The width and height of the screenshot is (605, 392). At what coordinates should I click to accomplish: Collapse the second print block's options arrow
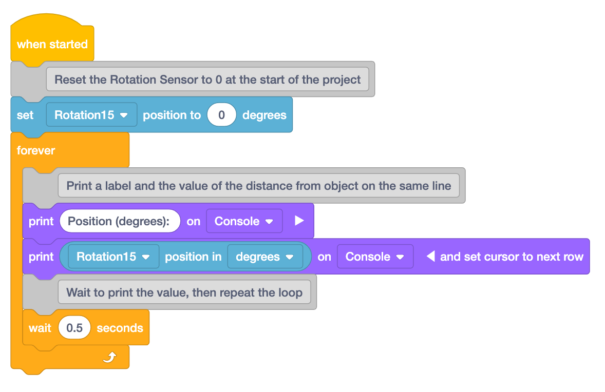(x=430, y=256)
